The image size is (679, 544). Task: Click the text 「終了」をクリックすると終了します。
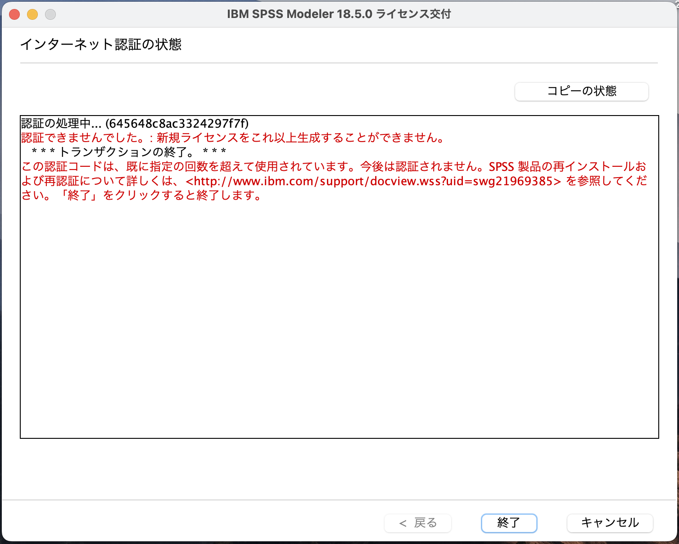pos(160,196)
